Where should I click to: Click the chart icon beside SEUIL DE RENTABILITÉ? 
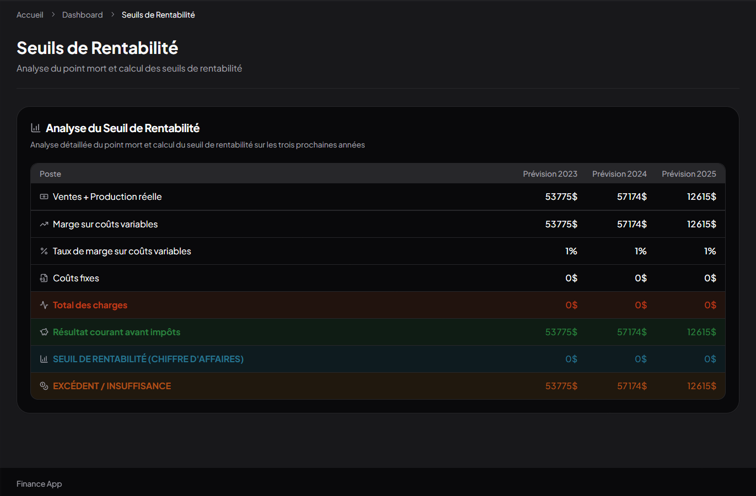[x=44, y=359]
